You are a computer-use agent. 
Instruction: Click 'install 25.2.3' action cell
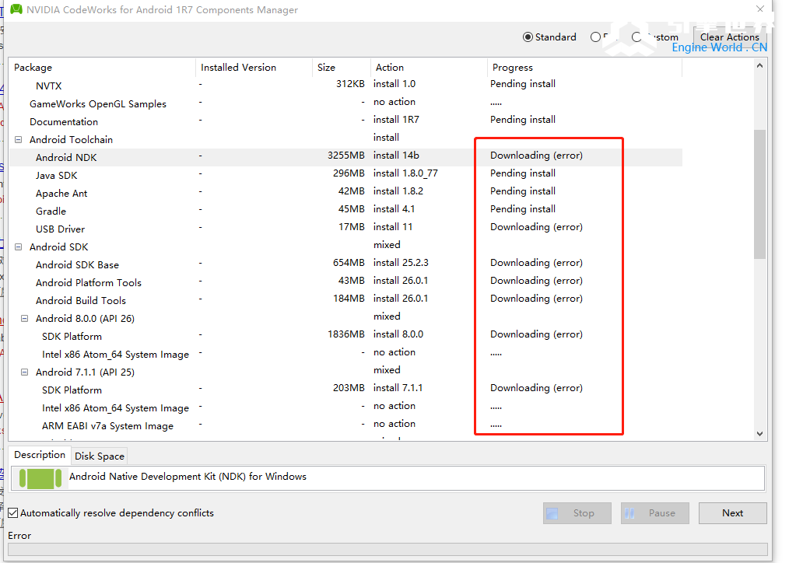(401, 263)
